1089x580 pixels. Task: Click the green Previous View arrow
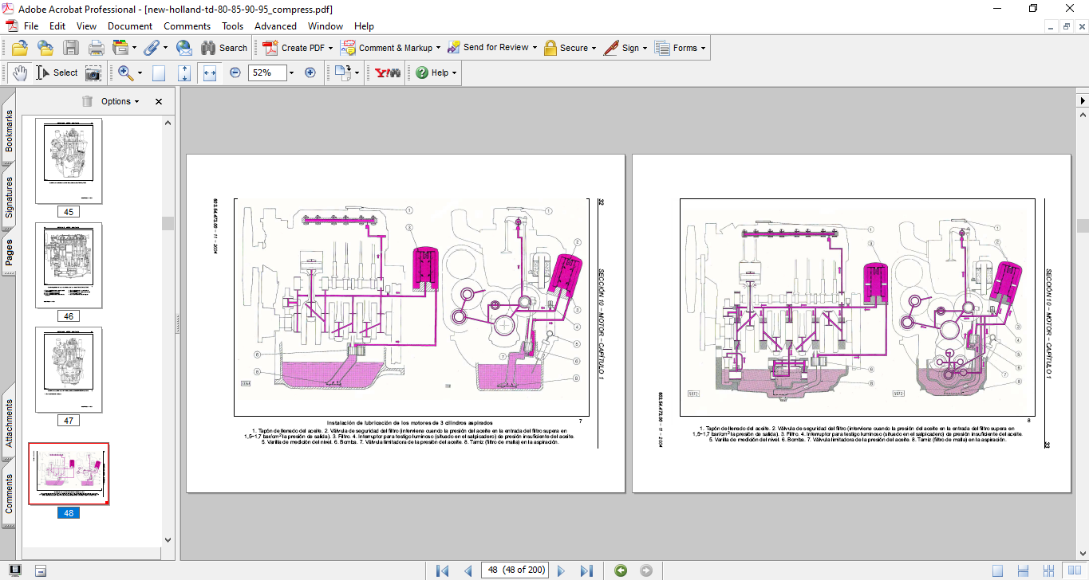[x=621, y=570]
